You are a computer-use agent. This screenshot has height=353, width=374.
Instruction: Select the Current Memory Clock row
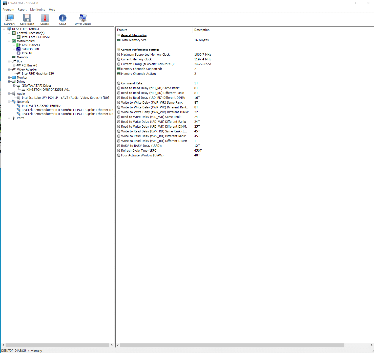coord(245,59)
